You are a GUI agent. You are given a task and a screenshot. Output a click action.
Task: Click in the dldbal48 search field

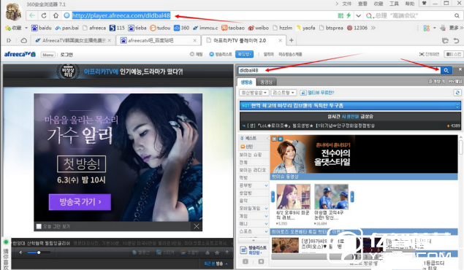[x=339, y=70]
